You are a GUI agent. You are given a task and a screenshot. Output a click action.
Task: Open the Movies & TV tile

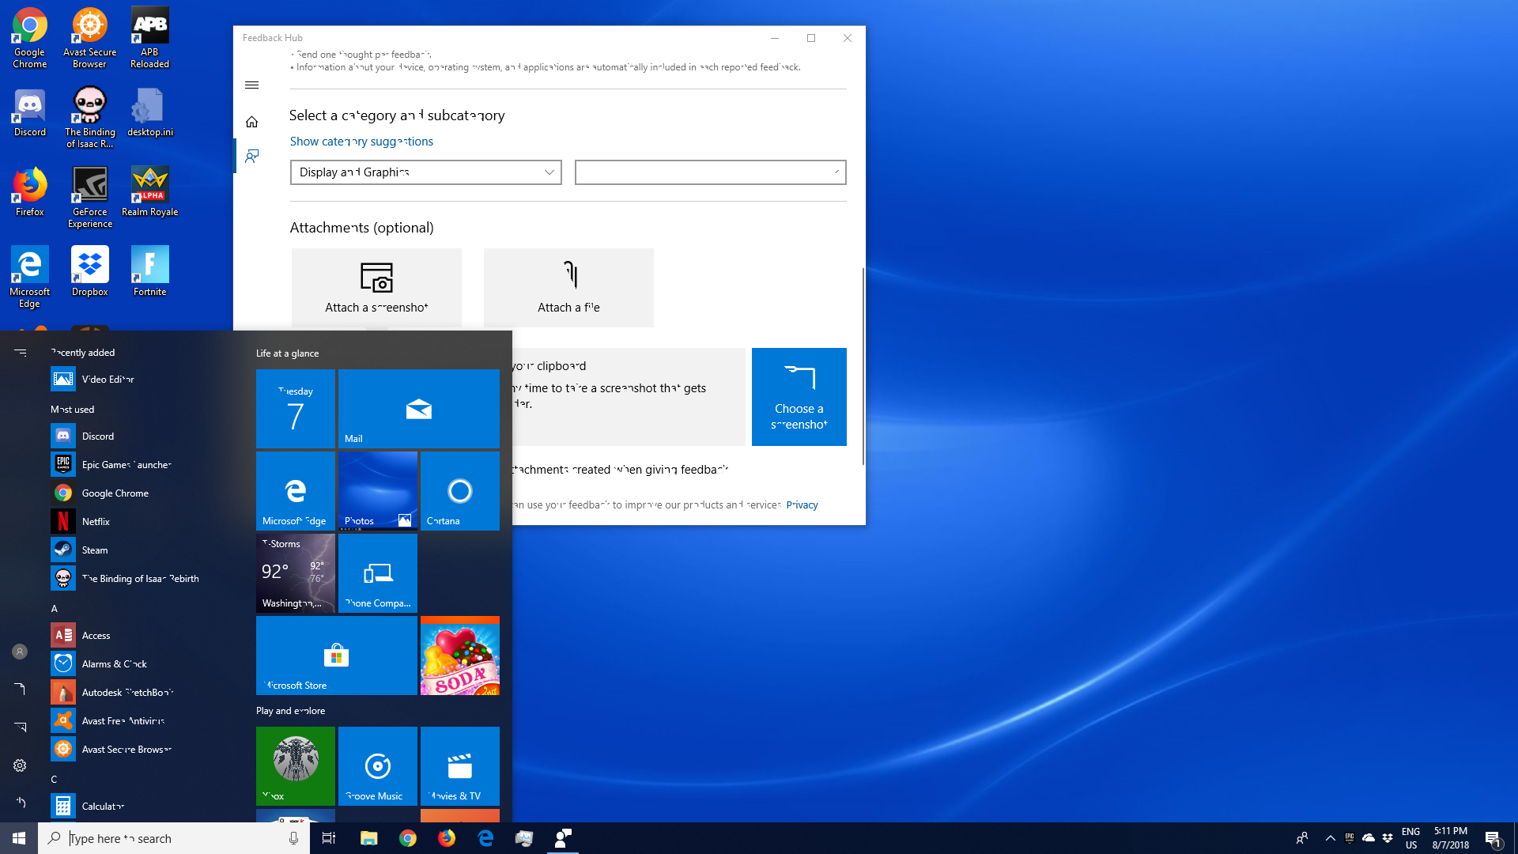click(460, 766)
